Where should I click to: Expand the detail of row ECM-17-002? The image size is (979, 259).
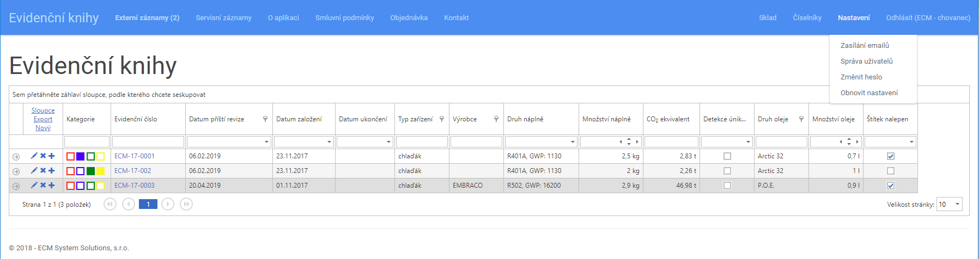(x=16, y=171)
